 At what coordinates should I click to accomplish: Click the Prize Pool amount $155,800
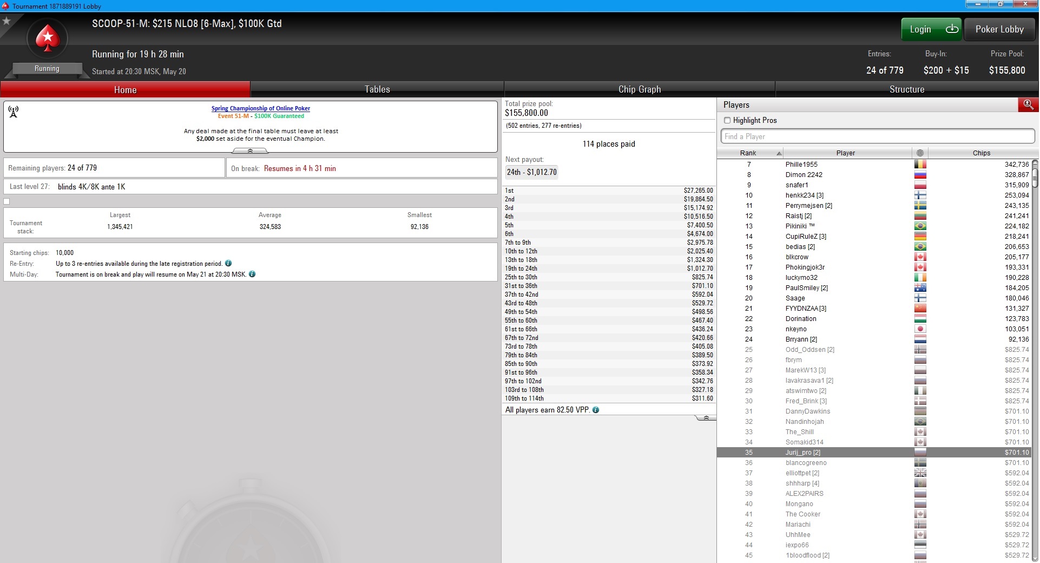click(1007, 70)
